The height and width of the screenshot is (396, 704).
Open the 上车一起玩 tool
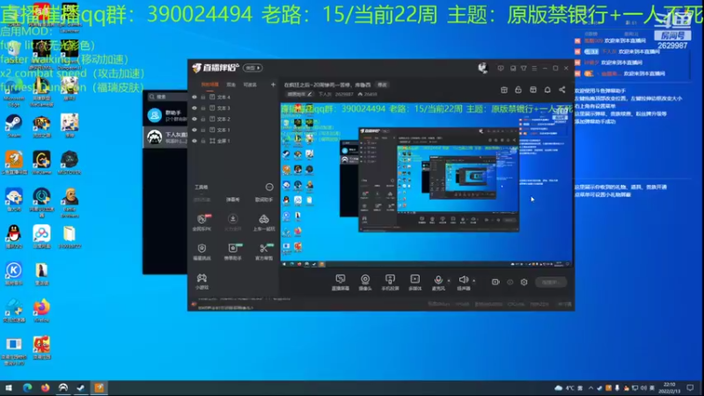pyautogui.click(x=264, y=223)
